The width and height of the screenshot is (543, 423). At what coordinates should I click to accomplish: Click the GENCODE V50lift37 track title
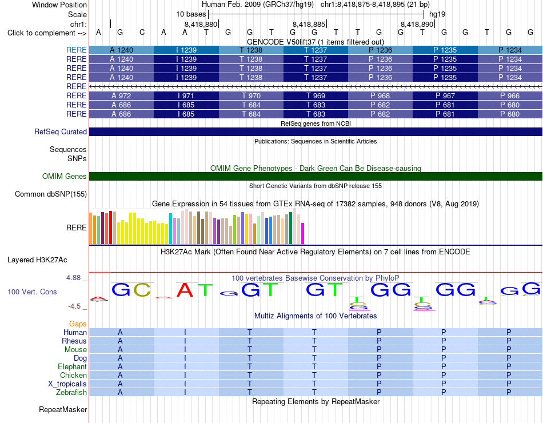tap(315, 42)
